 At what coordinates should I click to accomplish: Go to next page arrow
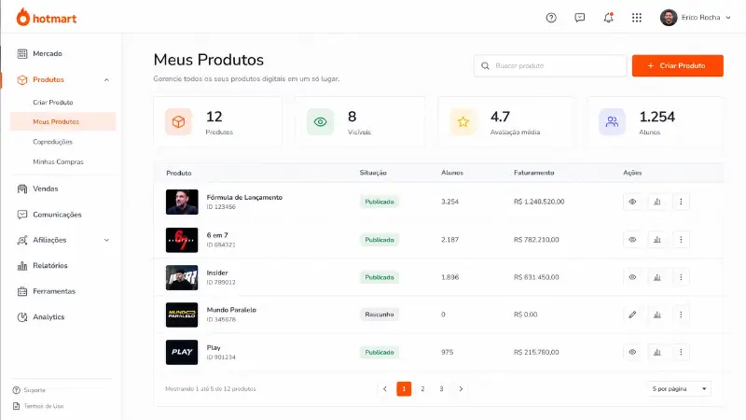pos(461,389)
